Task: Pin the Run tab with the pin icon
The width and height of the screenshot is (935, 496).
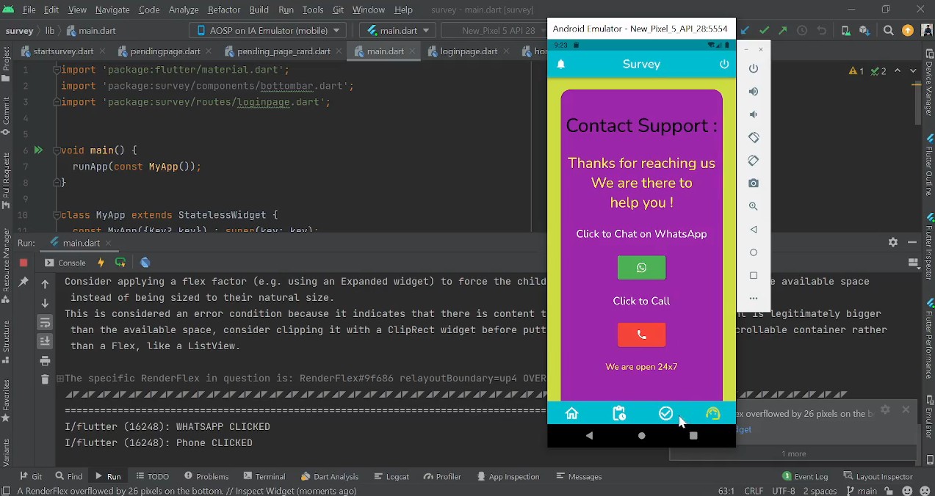Action: point(24,282)
